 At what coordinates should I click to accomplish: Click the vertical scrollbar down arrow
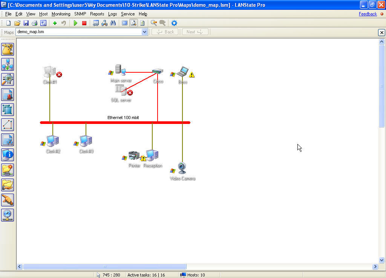381,260
